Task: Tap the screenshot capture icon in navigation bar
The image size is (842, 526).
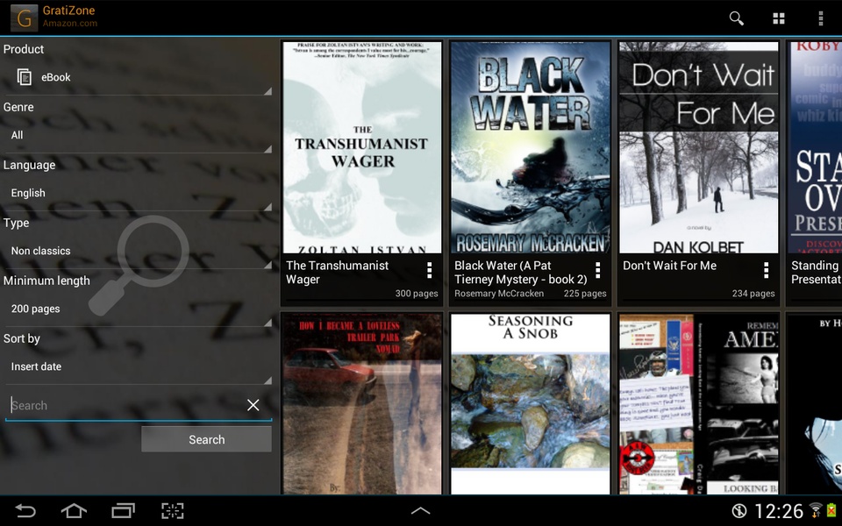Action: coord(173,510)
